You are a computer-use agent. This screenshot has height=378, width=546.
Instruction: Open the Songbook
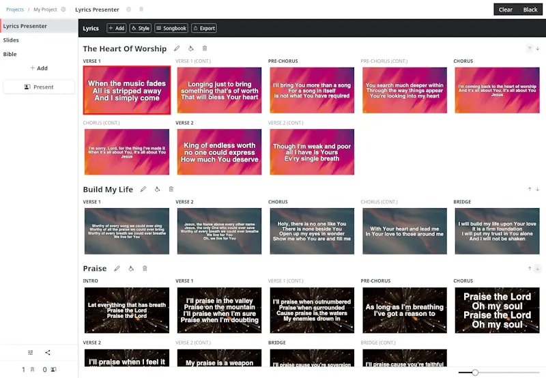click(x=171, y=28)
